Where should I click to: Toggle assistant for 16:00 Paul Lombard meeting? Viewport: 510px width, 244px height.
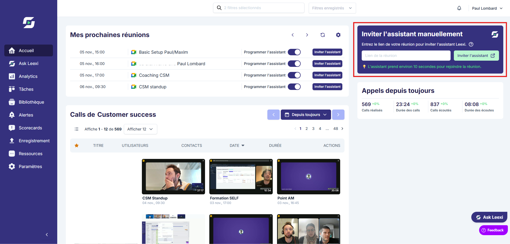(x=294, y=64)
